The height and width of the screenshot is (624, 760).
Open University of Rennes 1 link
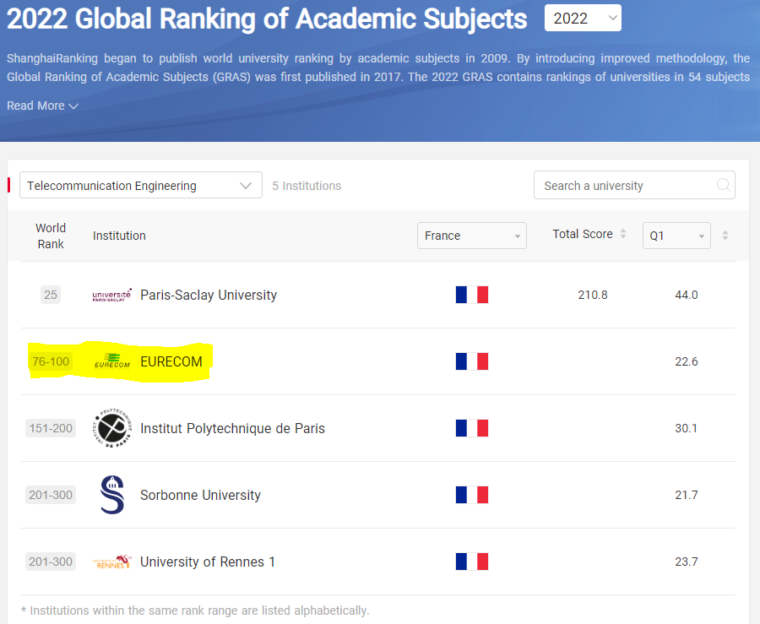coord(208,562)
